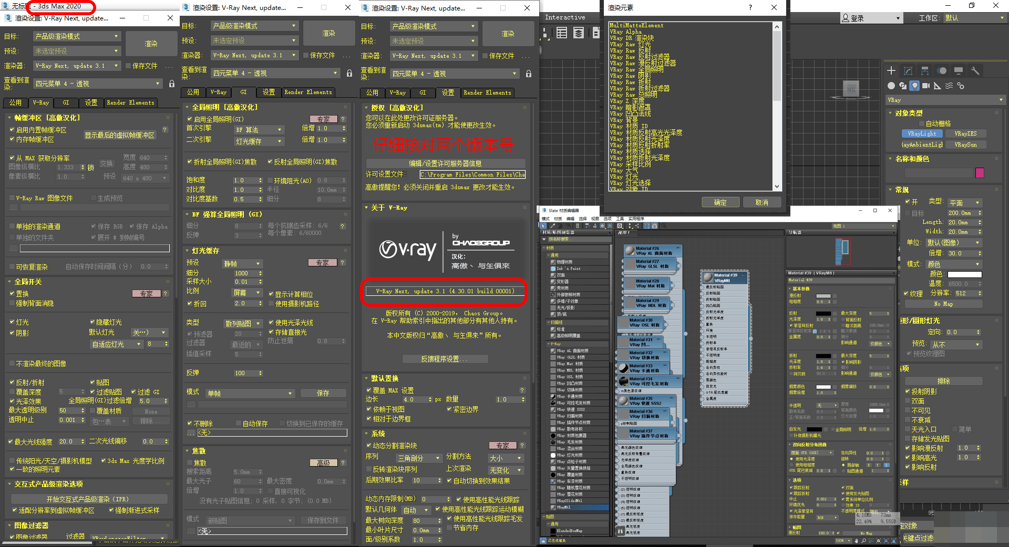
Task: Open the Utilities wrench tab
Action: pyautogui.click(x=975, y=71)
